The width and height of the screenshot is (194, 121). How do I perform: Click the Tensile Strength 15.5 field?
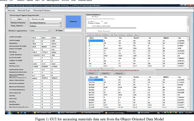(36, 38)
